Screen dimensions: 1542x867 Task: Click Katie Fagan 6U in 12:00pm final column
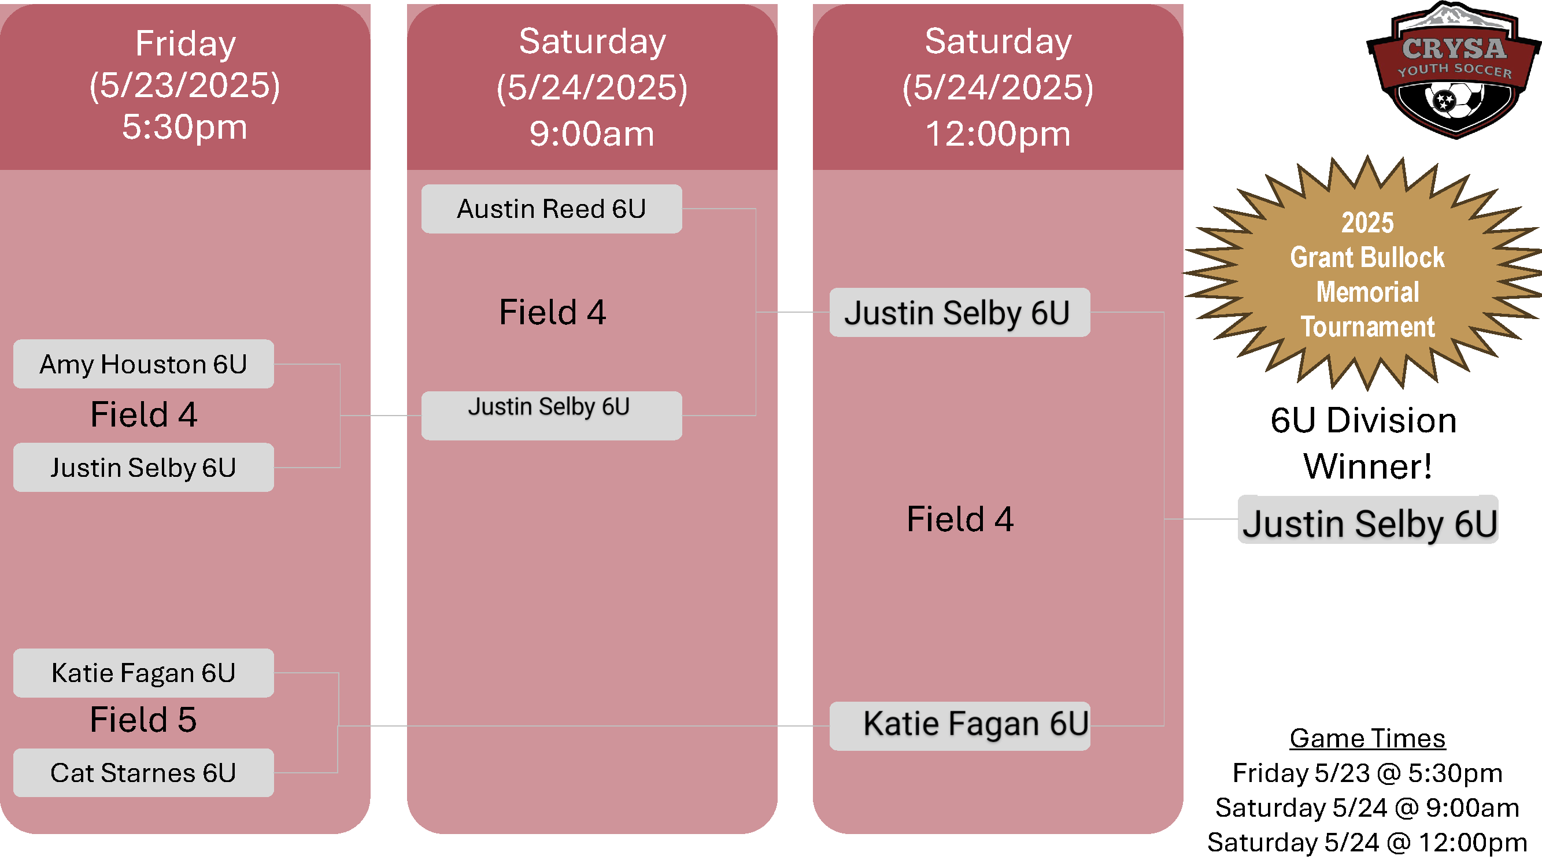[960, 727]
